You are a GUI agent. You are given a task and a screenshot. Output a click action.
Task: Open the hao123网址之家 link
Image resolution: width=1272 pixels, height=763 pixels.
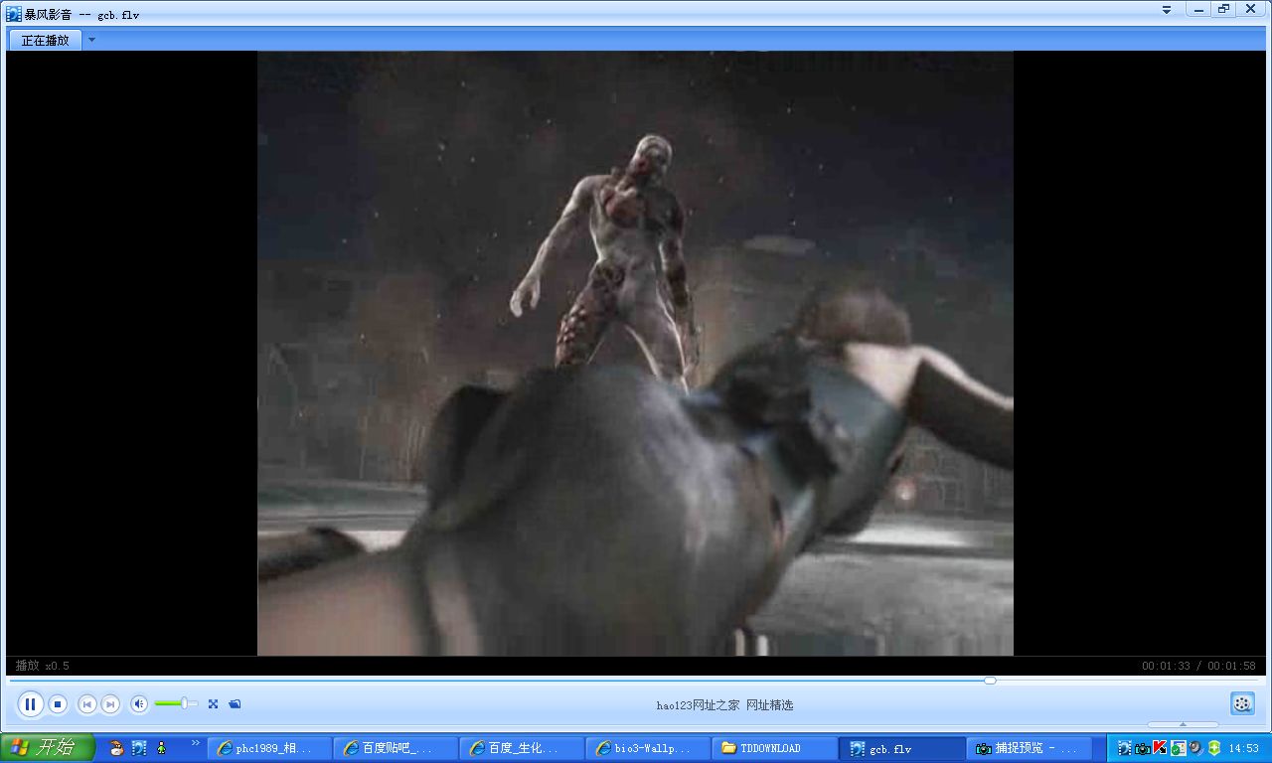pos(698,705)
